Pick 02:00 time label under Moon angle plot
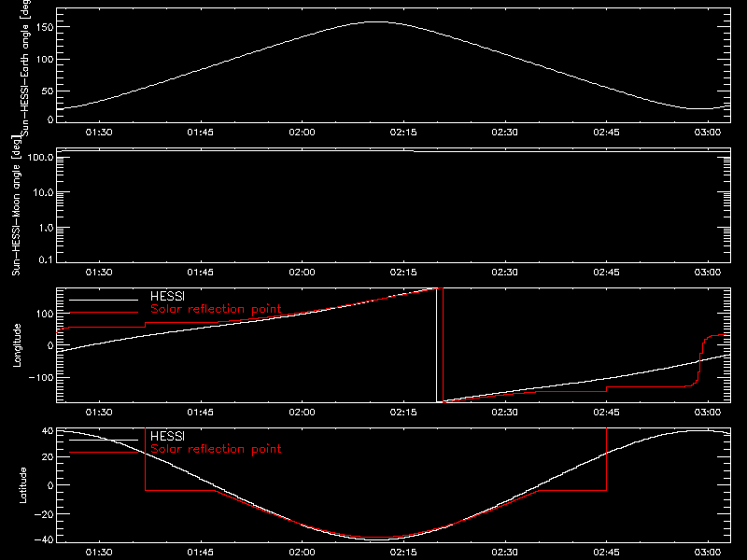The width and height of the screenshot is (747, 560). pyautogui.click(x=302, y=272)
